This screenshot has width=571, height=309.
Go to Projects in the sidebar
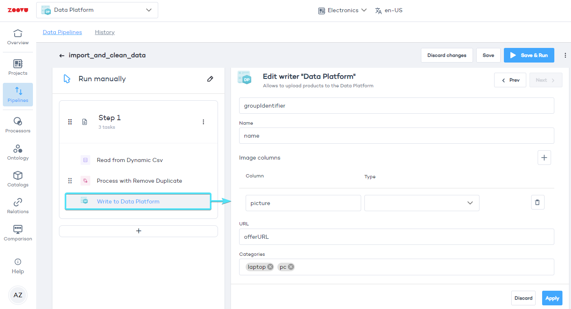pyautogui.click(x=18, y=67)
